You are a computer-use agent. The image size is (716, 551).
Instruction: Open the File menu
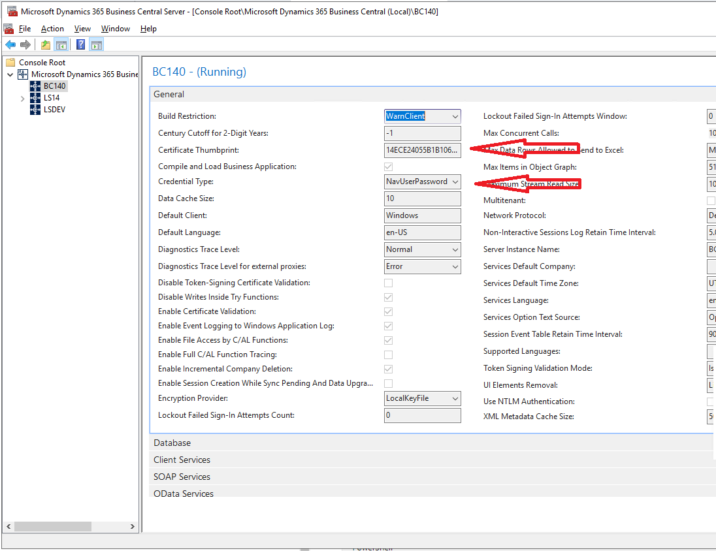(25, 29)
